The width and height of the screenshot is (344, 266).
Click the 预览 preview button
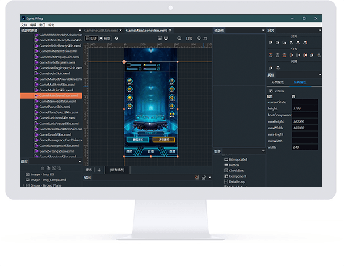click(x=104, y=39)
